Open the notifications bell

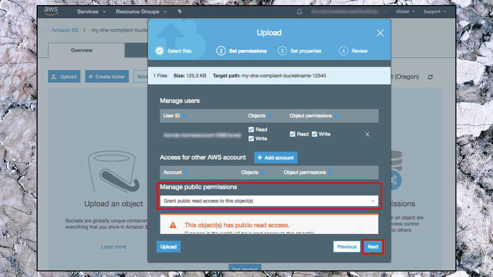pyautogui.click(x=299, y=12)
